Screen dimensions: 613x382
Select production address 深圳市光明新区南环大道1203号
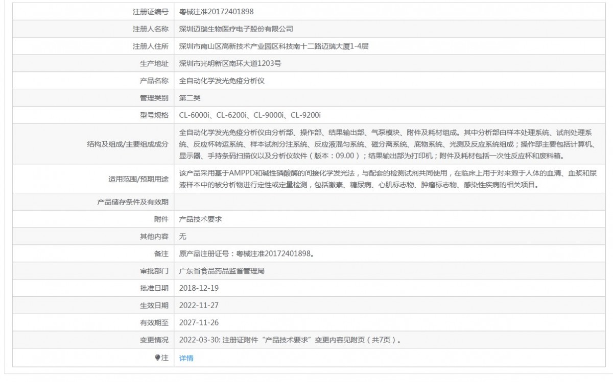(x=230, y=63)
